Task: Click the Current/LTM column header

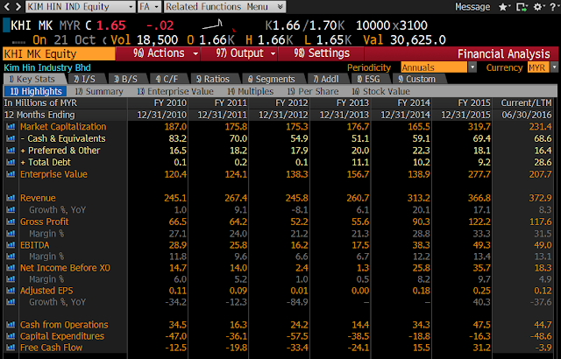Action: tap(526, 102)
